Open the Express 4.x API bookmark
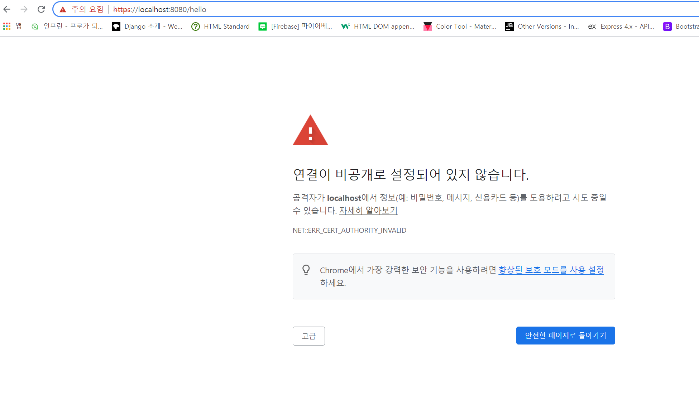The height and width of the screenshot is (400, 699). tap(621, 26)
